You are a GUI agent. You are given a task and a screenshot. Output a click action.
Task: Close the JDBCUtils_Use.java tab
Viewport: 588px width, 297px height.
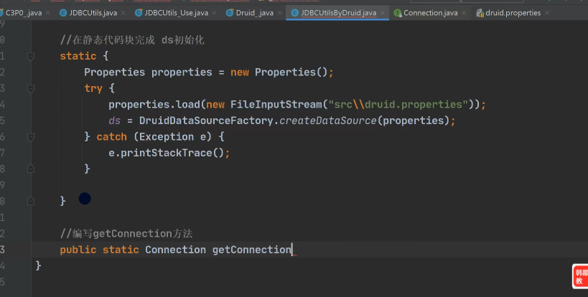pos(214,13)
